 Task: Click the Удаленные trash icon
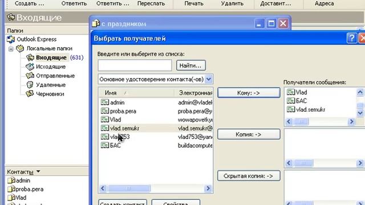[30, 85]
